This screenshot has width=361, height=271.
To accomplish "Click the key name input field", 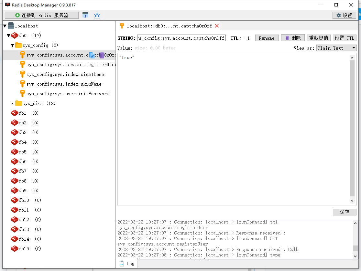I will click(181, 38).
